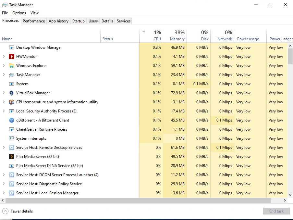Select the Processes tab
Screen dimensions: 293x220
click(10, 20)
